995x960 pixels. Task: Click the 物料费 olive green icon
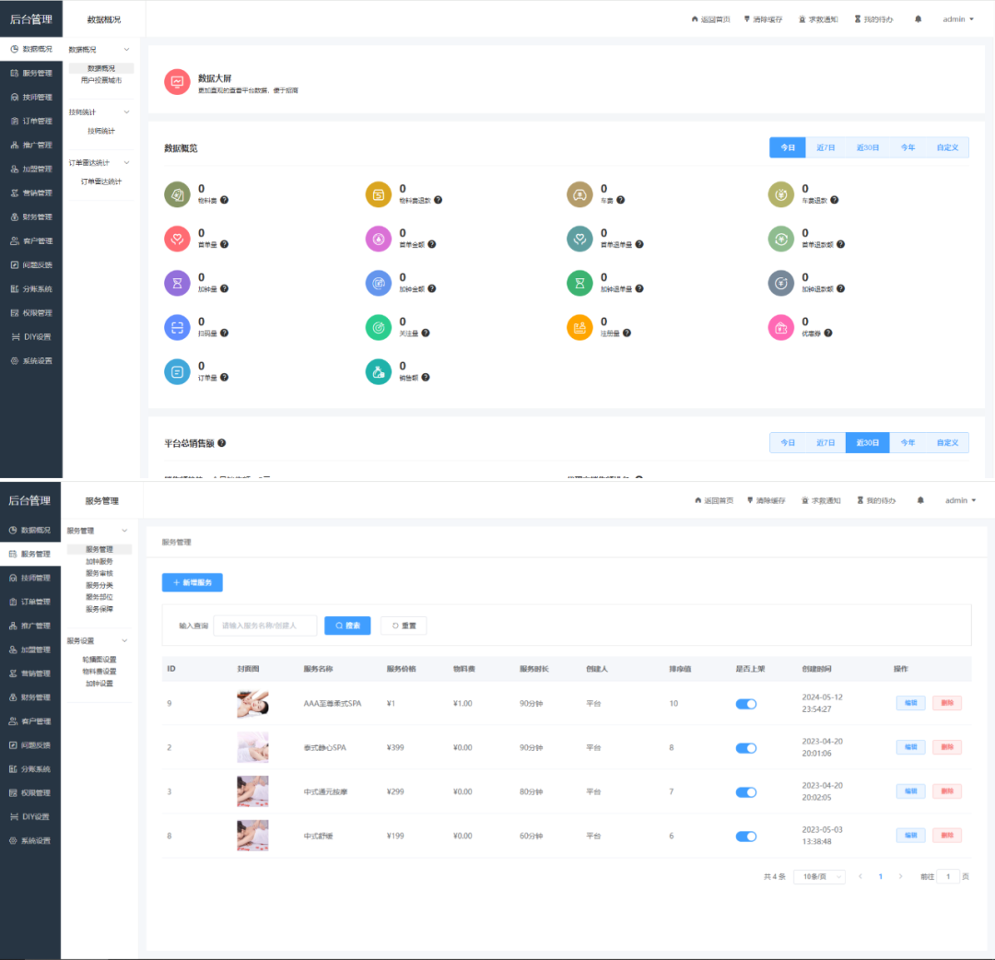coord(177,194)
